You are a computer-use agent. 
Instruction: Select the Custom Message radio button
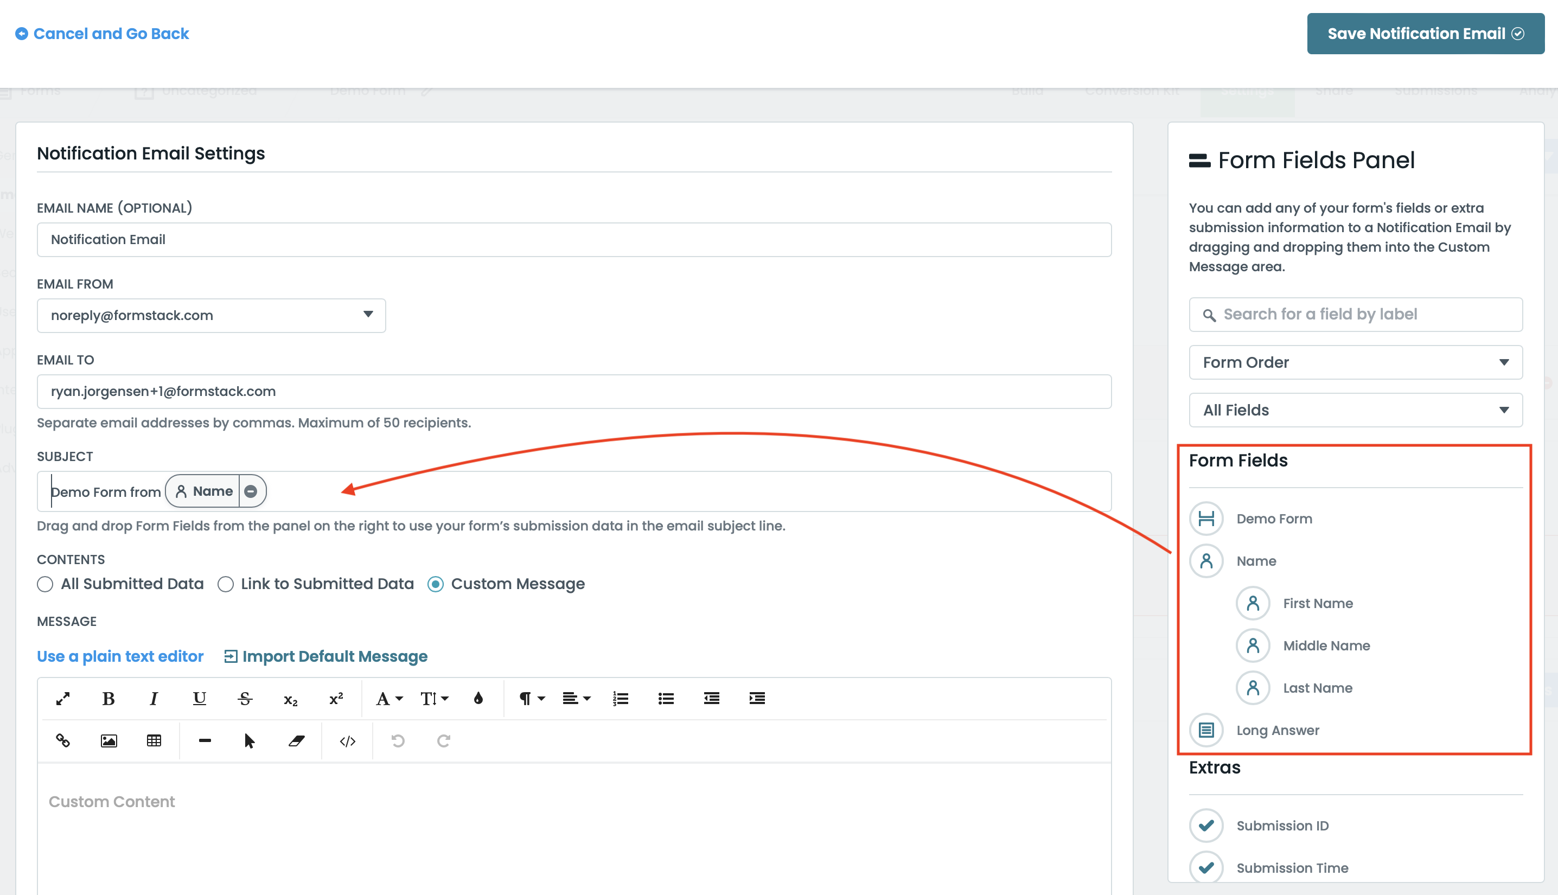(436, 585)
